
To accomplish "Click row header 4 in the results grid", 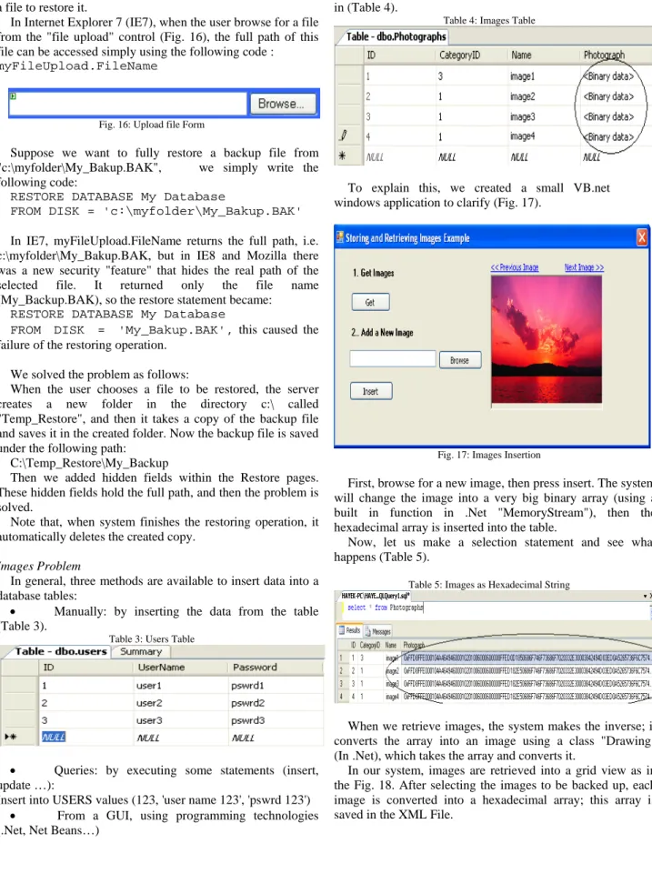I will [341, 697].
